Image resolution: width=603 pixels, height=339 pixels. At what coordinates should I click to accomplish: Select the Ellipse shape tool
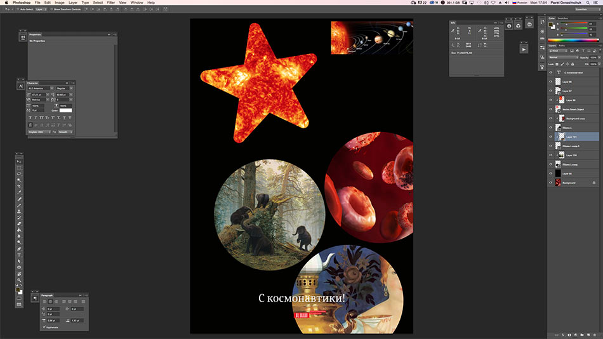(x=19, y=267)
